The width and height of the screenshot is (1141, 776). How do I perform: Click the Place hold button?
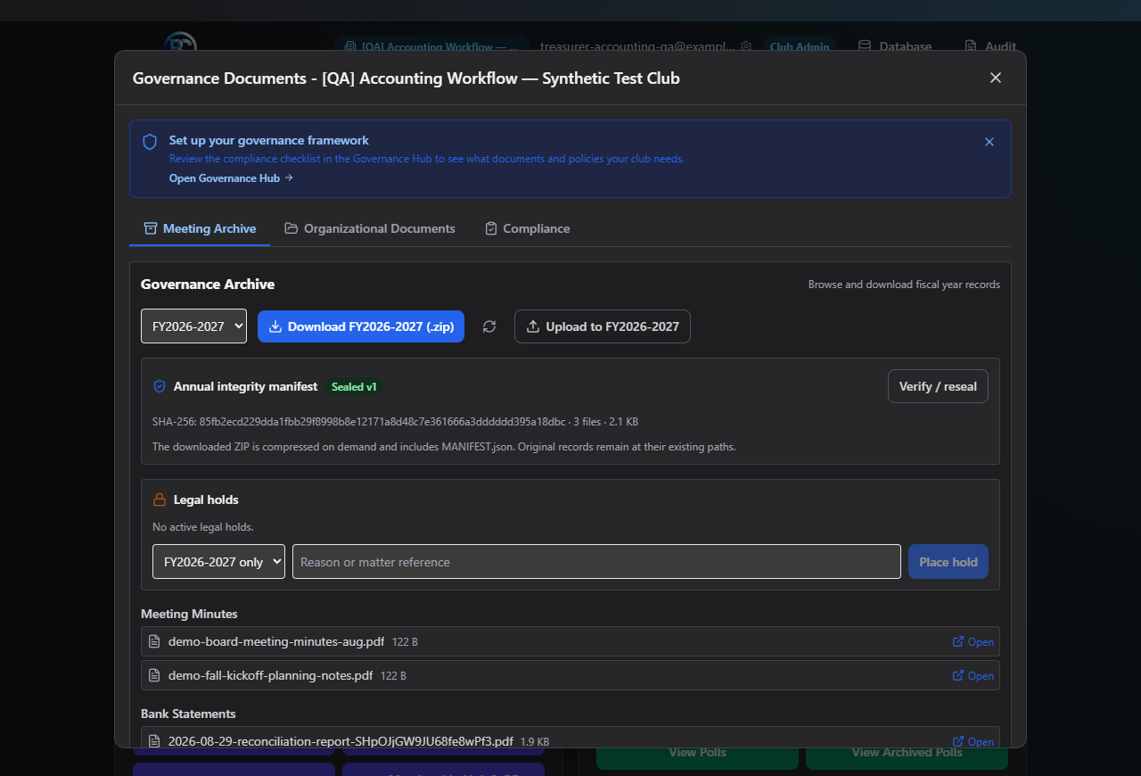(948, 562)
